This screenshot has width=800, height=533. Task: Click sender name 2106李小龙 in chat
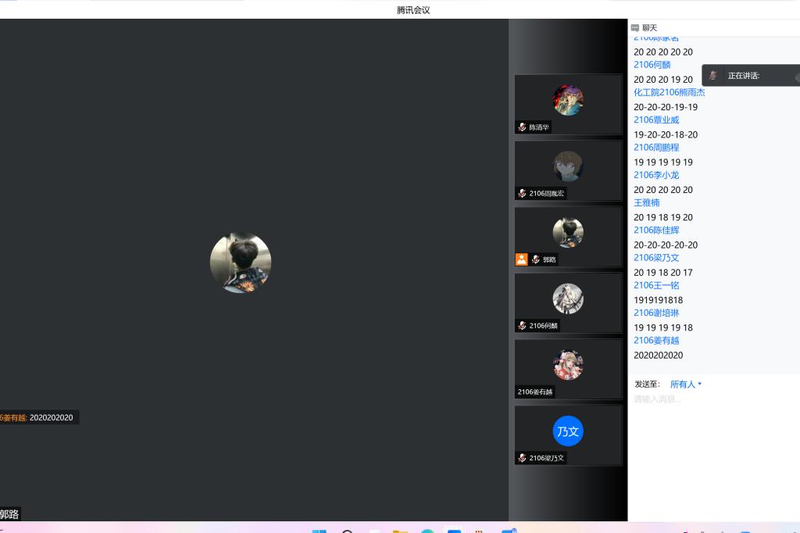click(x=656, y=175)
